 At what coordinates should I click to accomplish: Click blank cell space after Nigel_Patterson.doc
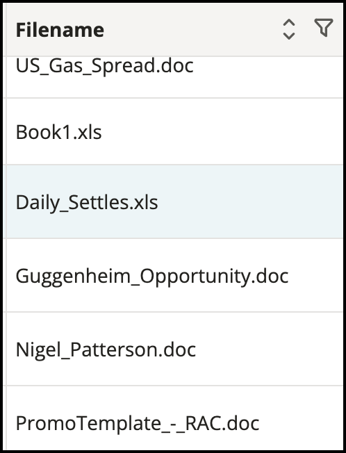pos(269,349)
